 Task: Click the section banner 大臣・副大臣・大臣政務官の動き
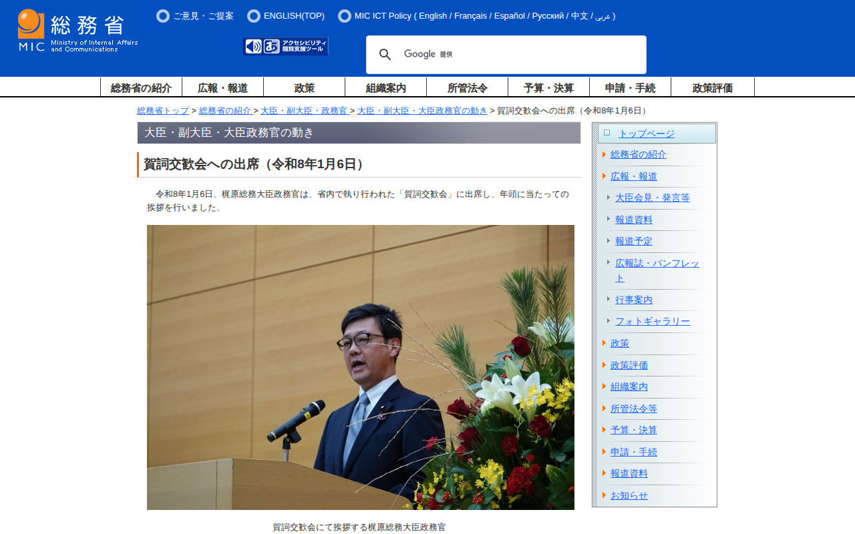point(359,133)
